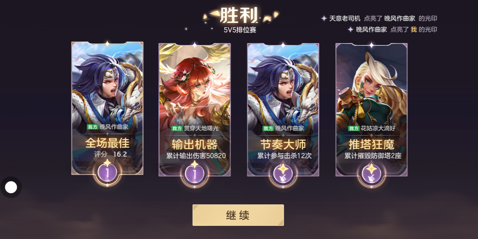
Task: Click 天意老司机 in the notification line
Action: coord(345,19)
